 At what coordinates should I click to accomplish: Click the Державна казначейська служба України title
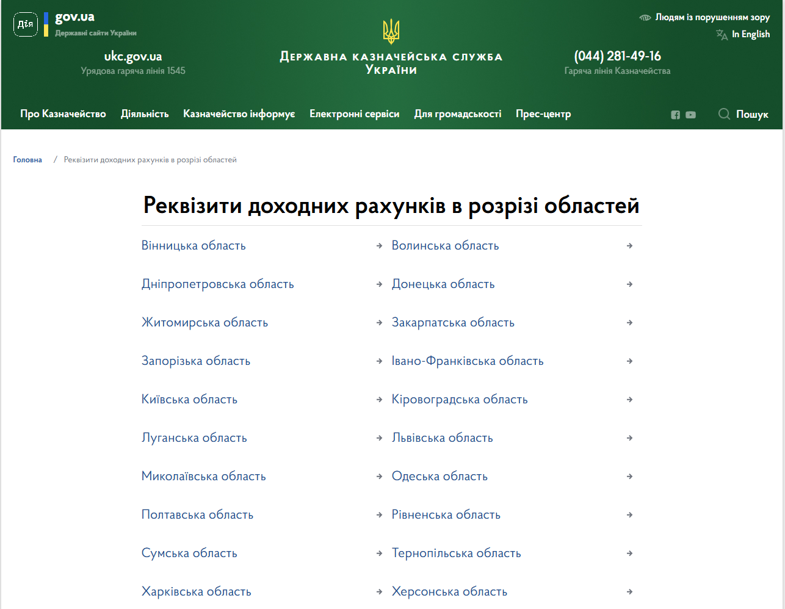point(391,63)
